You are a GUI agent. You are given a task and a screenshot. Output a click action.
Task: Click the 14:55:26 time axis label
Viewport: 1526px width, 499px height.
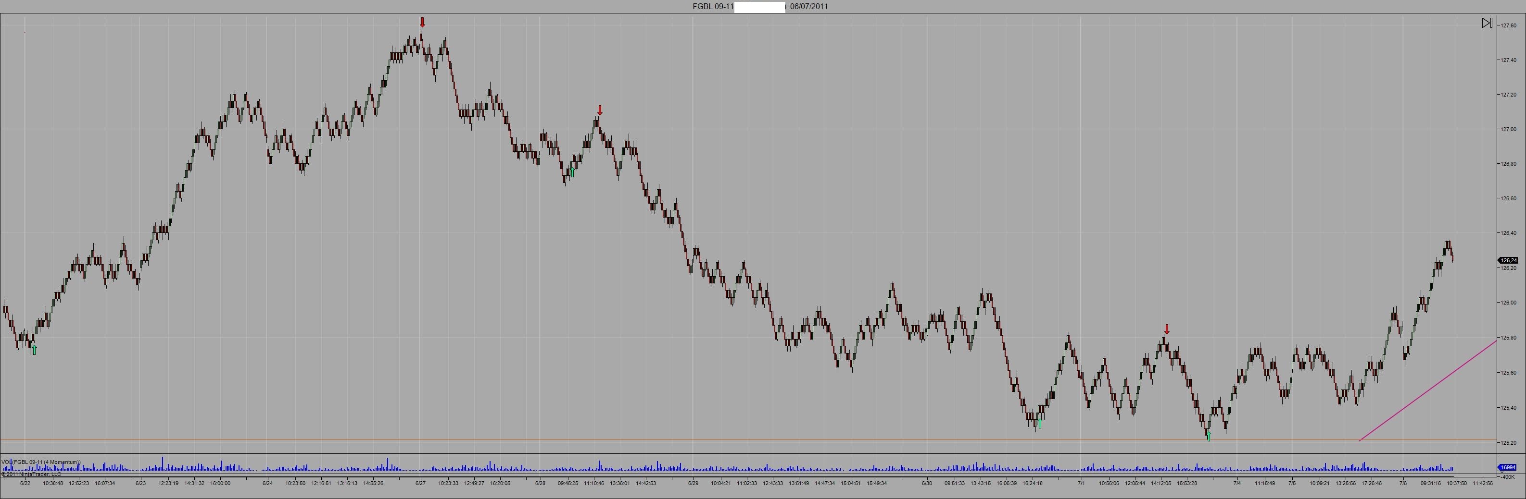pos(373,483)
